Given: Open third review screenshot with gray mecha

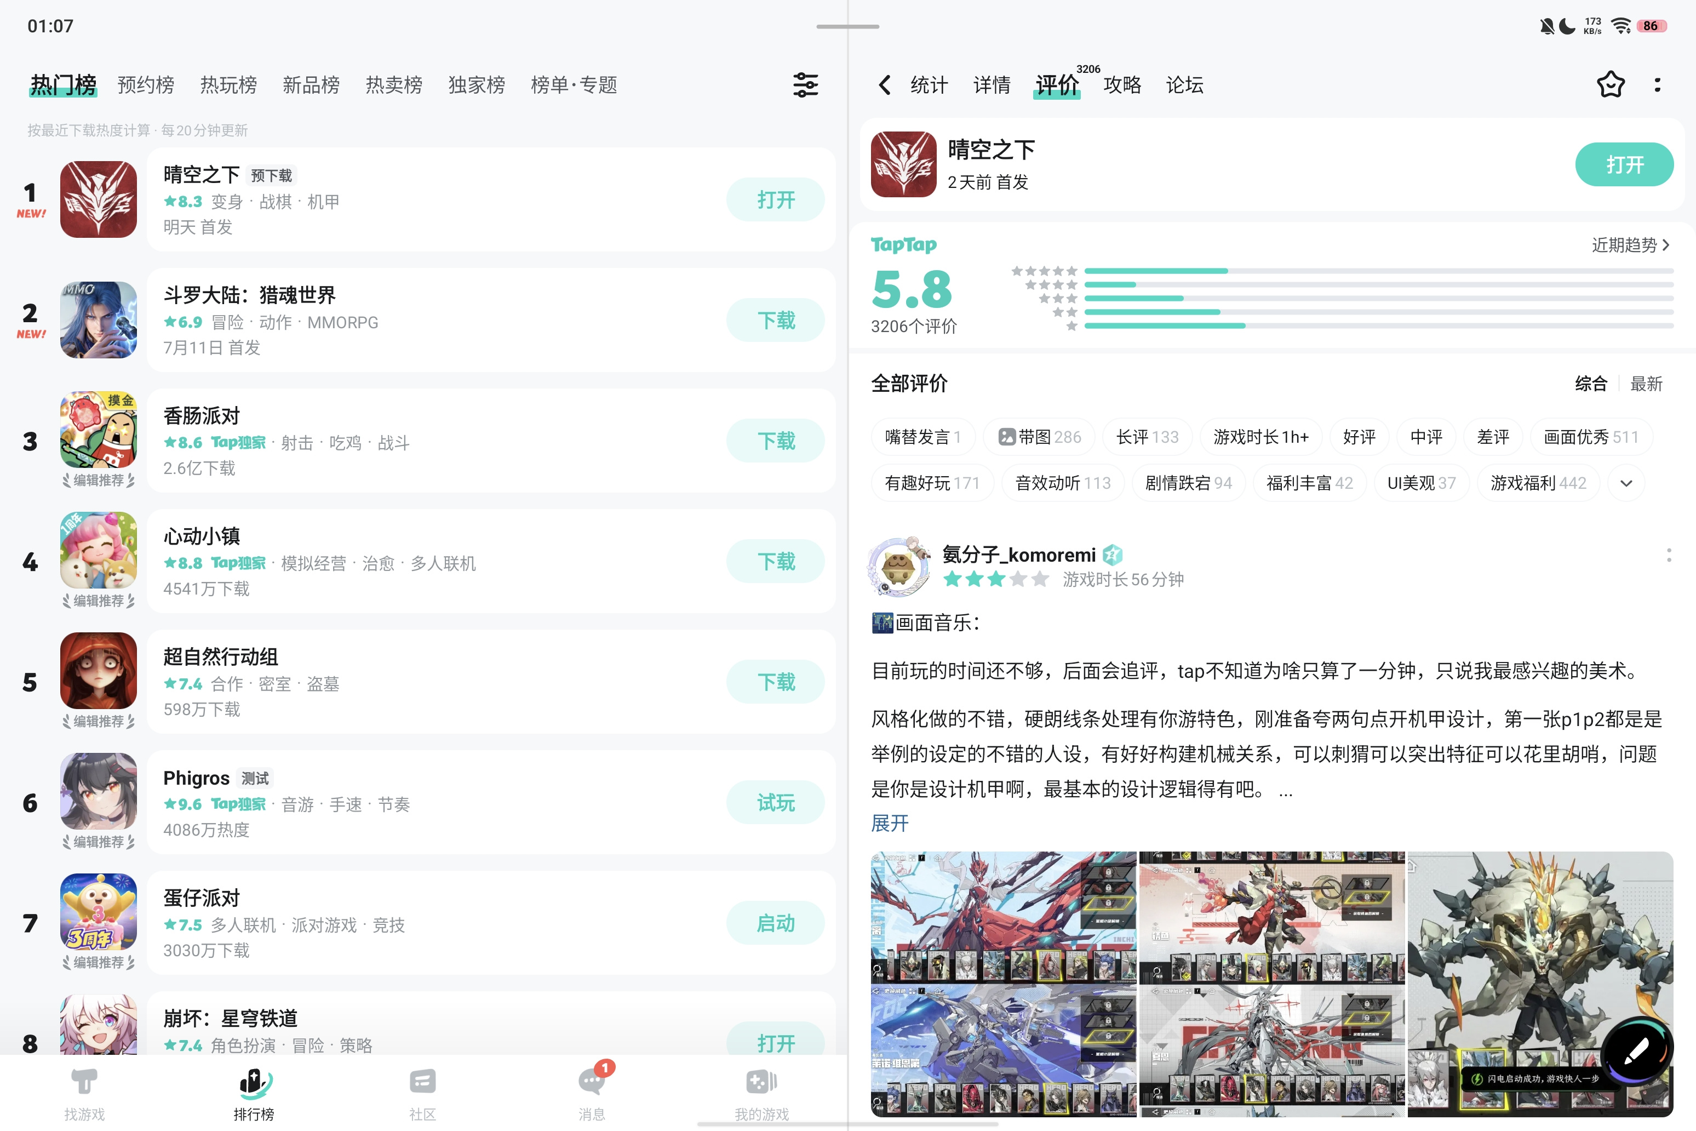Looking at the screenshot, I should (x=1540, y=985).
